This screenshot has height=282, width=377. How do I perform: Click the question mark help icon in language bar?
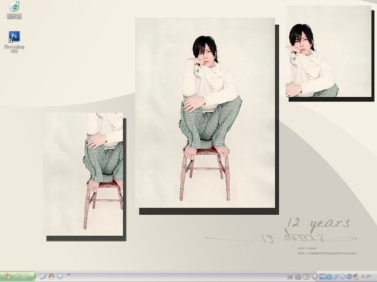tap(306, 277)
